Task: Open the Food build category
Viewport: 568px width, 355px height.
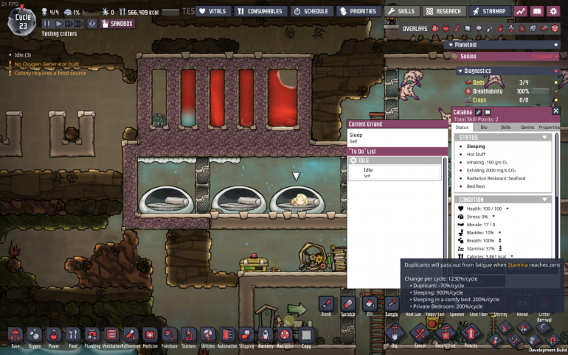Action: 73,335
